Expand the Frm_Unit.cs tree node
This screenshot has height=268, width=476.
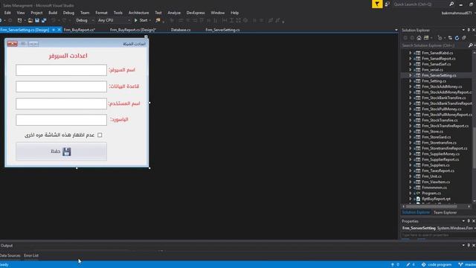coord(410,176)
